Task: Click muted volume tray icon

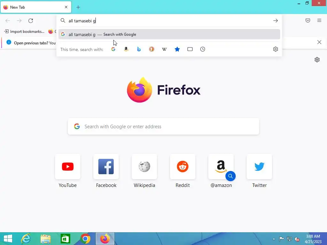Action: 297,239
